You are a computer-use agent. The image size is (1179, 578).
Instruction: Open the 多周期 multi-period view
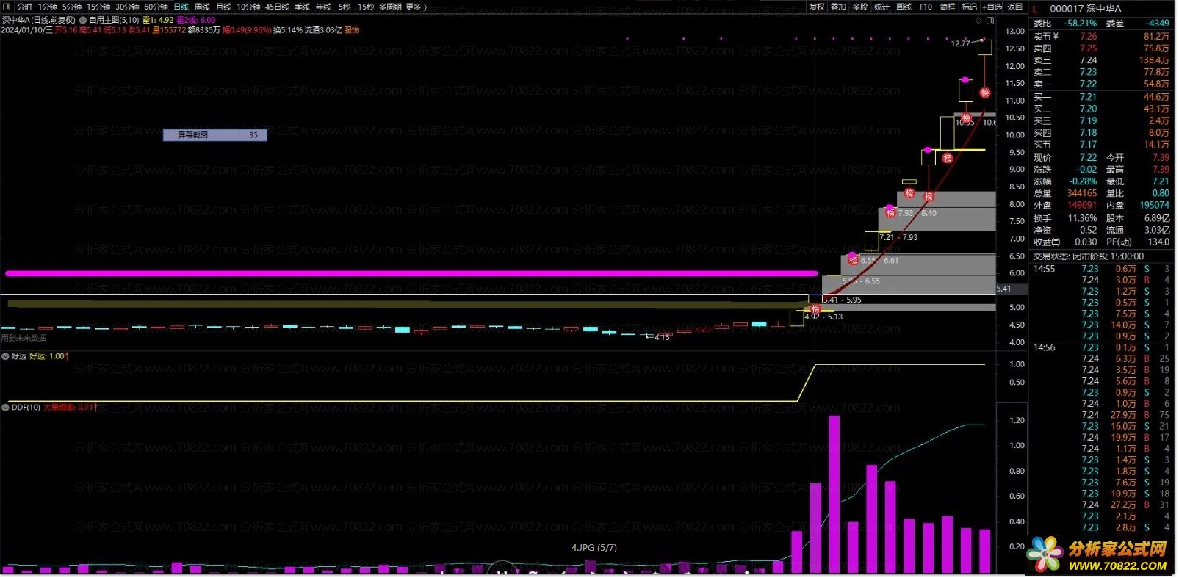click(x=390, y=7)
